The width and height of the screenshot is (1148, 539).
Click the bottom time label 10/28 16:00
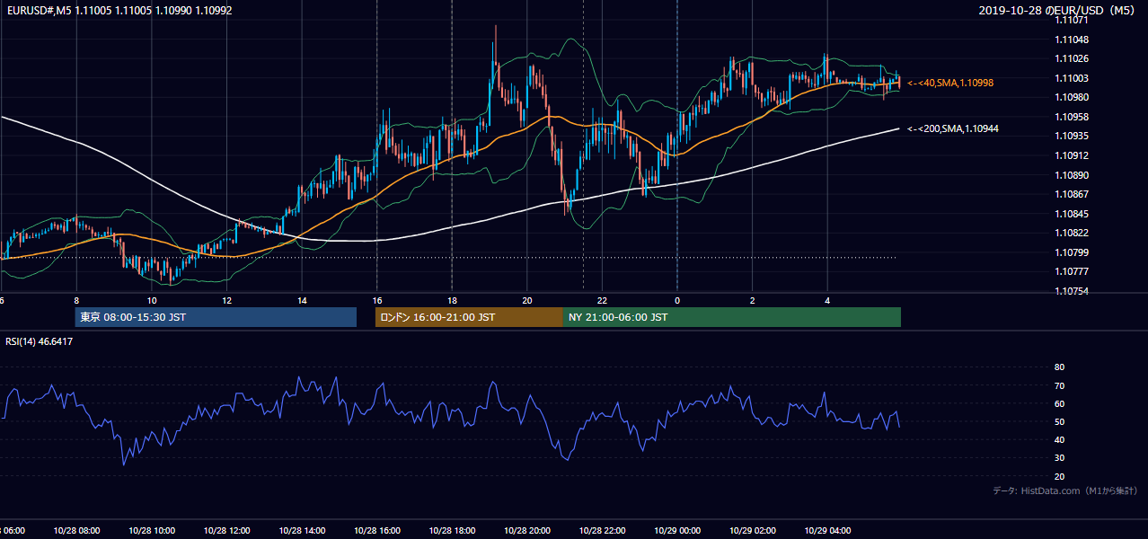point(377,531)
